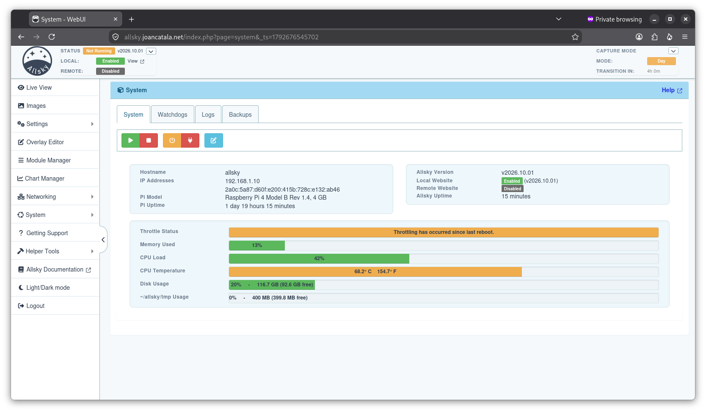Switch to the Watchdogs tab
Image resolution: width=706 pixels, height=412 pixels.
pyautogui.click(x=172, y=115)
